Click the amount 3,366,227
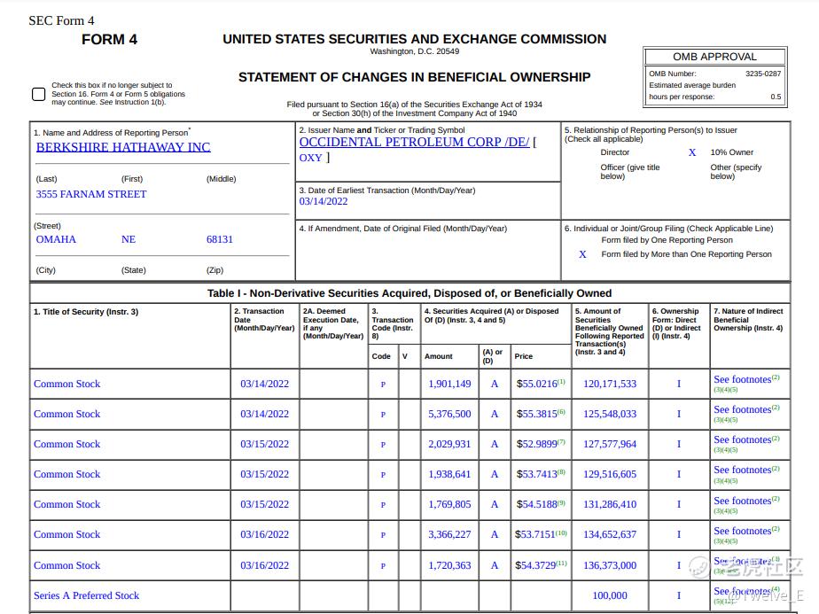 (449, 534)
